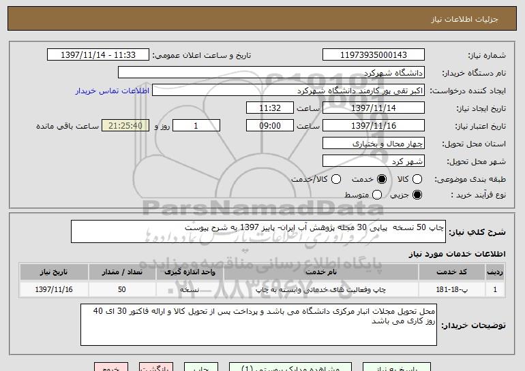The height and width of the screenshot is (371, 525).
Task: Click the تاریخ نیاز column header
Action: click(54, 272)
